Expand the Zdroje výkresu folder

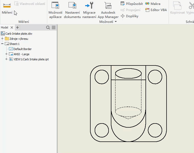3,39
